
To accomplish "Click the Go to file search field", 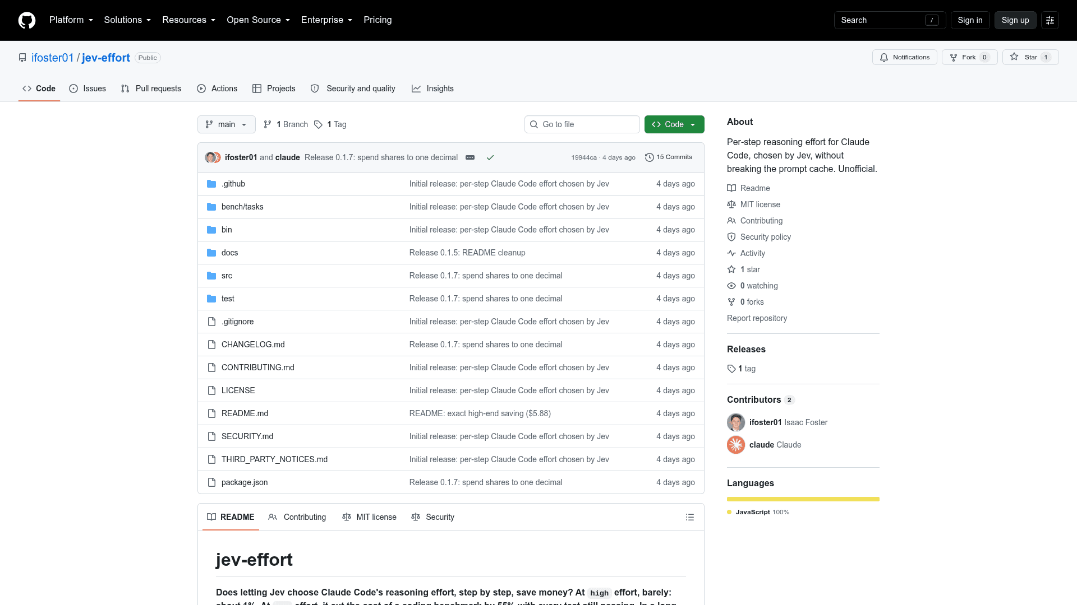I will (x=582, y=124).
